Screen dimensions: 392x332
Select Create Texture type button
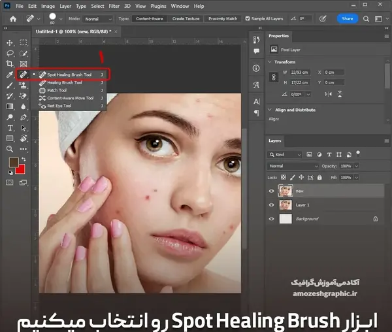pos(186,19)
